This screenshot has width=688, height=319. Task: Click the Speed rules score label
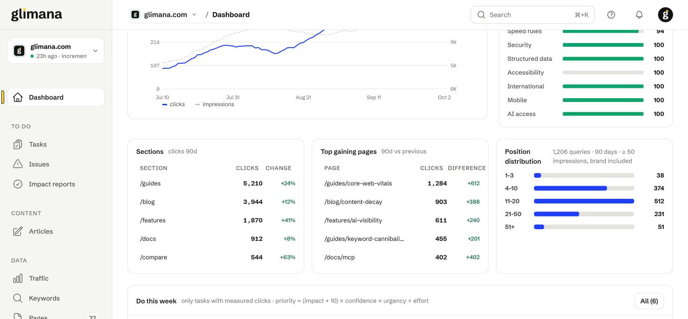(x=525, y=31)
